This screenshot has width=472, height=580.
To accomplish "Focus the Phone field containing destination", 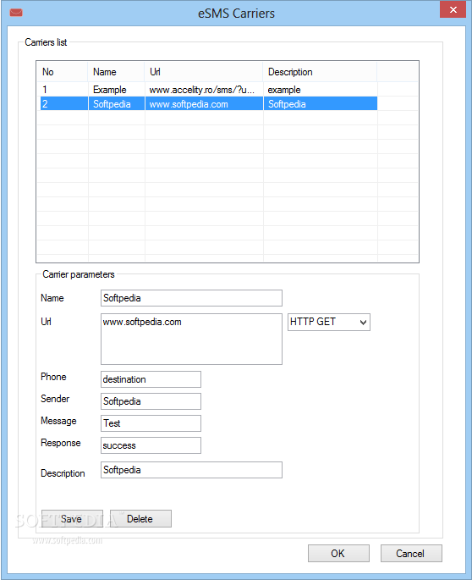I will click(151, 379).
